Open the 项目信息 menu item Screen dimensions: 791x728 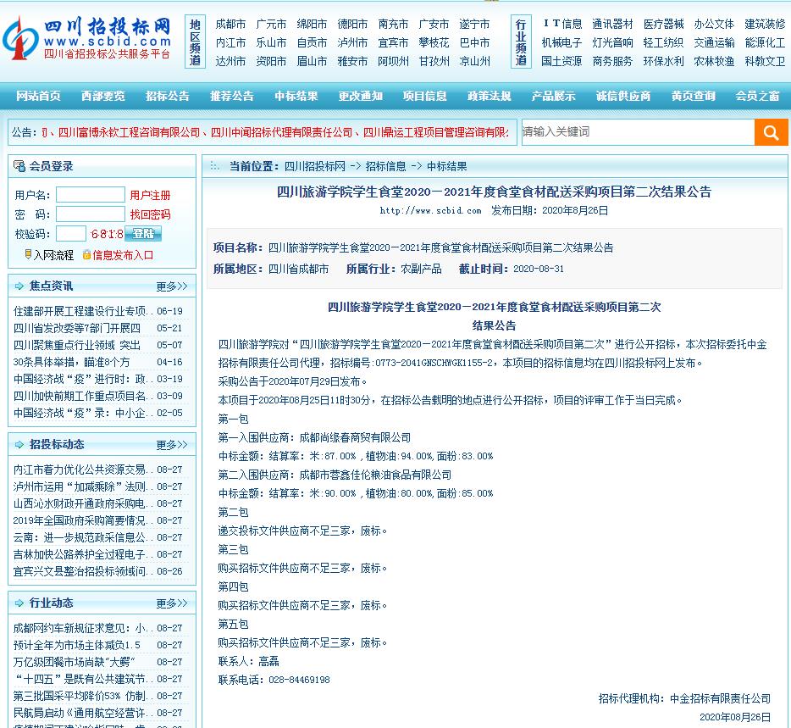point(425,96)
